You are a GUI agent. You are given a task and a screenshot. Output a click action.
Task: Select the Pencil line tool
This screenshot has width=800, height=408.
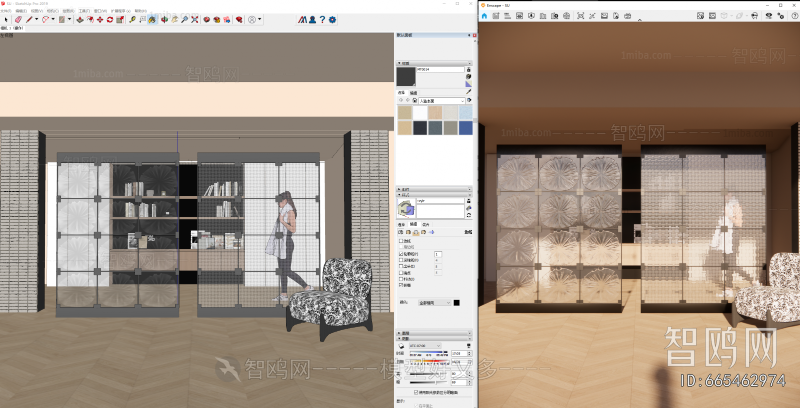click(29, 19)
